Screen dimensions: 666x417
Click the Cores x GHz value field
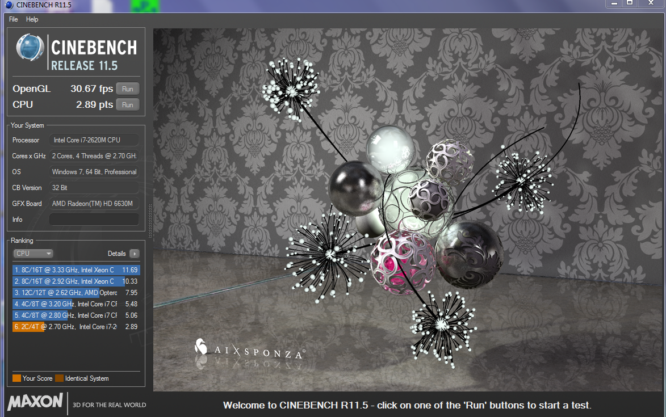(x=94, y=155)
